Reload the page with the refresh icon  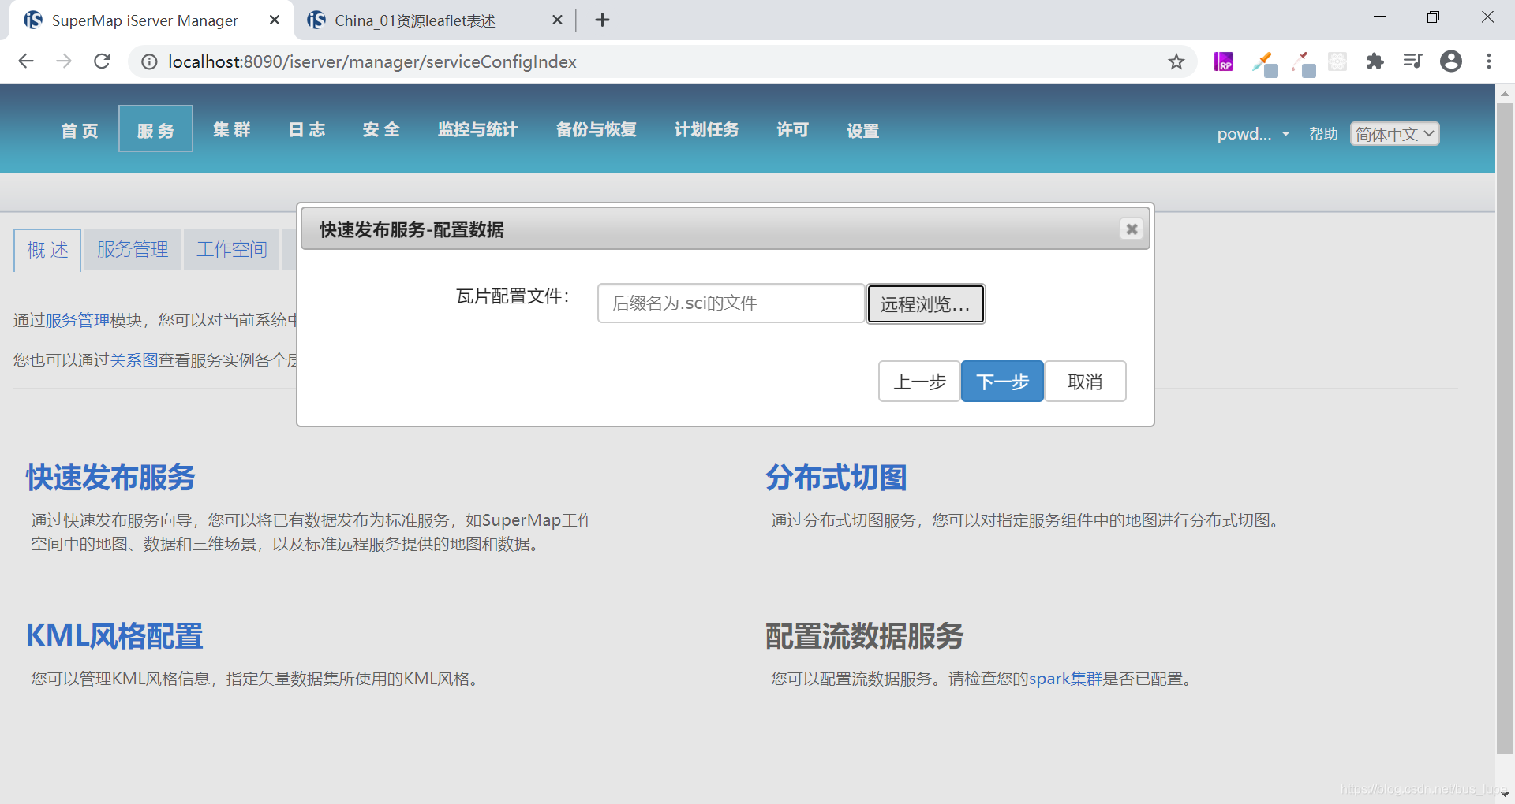(x=102, y=61)
